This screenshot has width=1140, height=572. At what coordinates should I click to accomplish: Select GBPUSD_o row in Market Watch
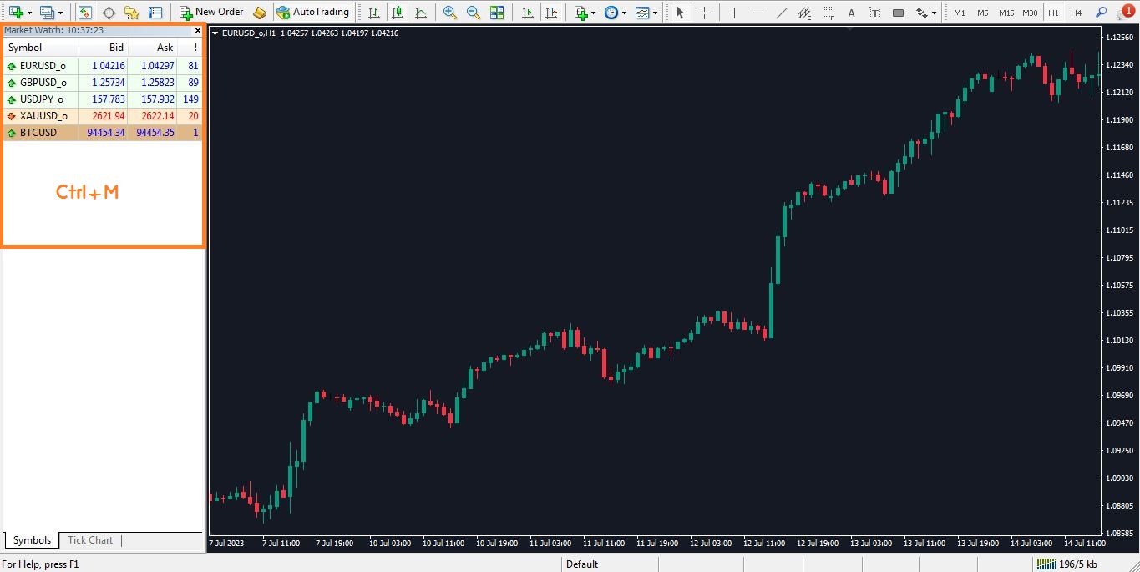click(103, 82)
